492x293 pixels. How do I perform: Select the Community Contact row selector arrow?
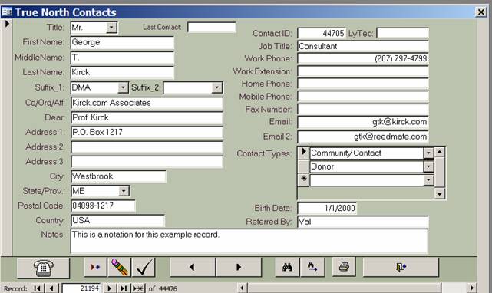pyautogui.click(x=303, y=153)
